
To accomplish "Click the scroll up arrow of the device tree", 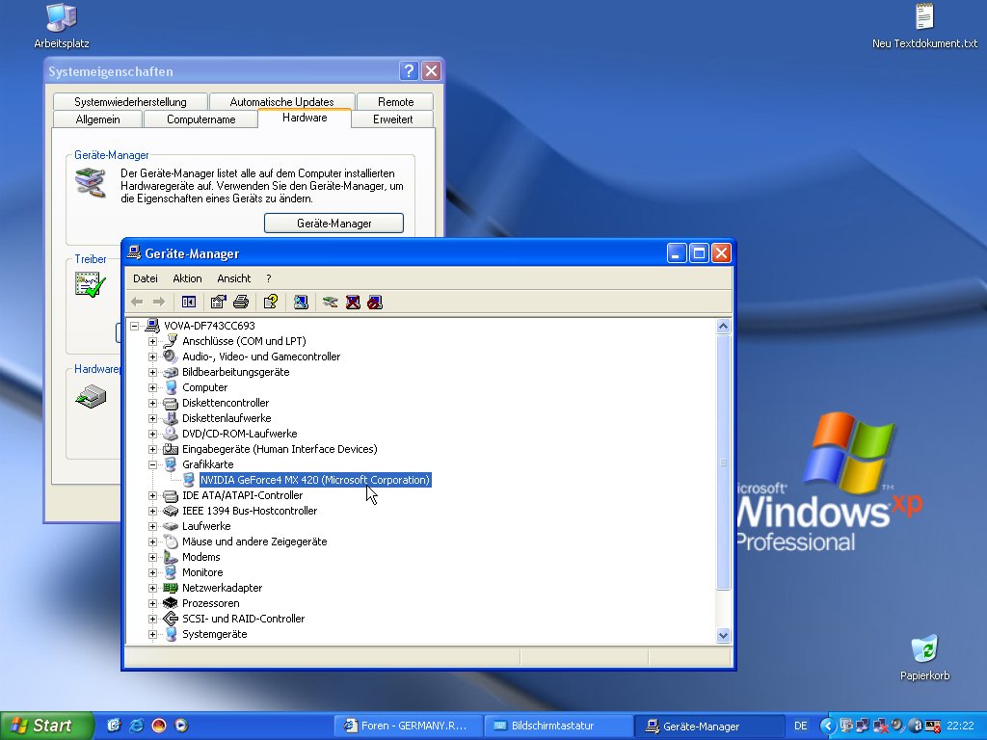I will coord(723,326).
